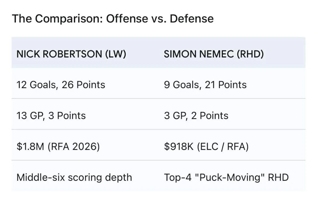Select the "13 GP, 3 Points" cell

[x=51, y=116]
